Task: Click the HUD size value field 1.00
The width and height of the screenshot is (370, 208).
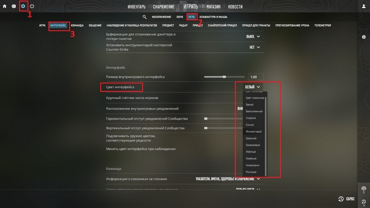Action: tap(256, 77)
